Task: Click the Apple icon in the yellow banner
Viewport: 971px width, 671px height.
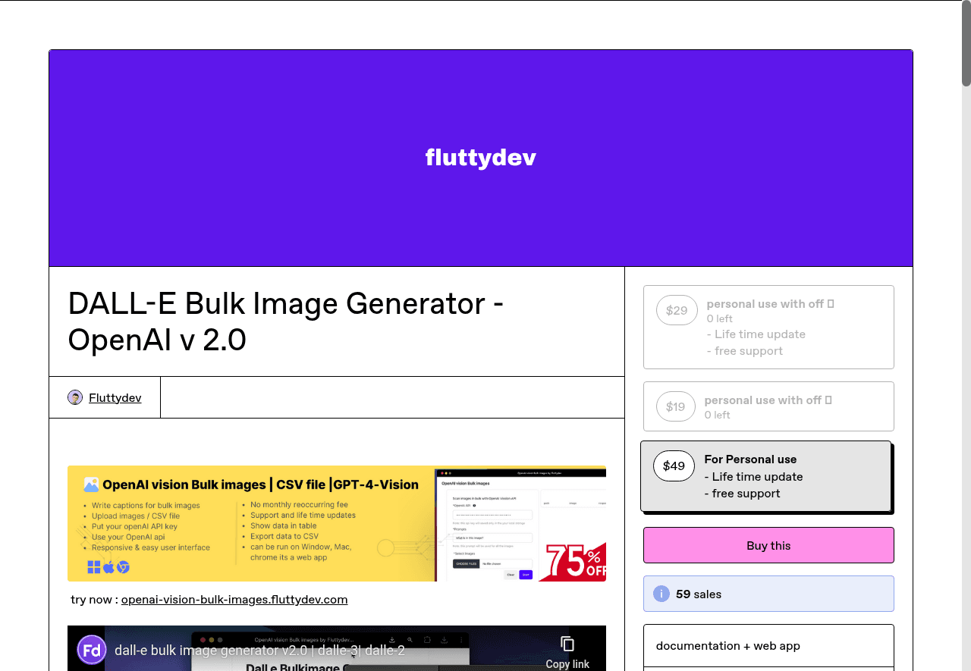Action: coord(108,566)
